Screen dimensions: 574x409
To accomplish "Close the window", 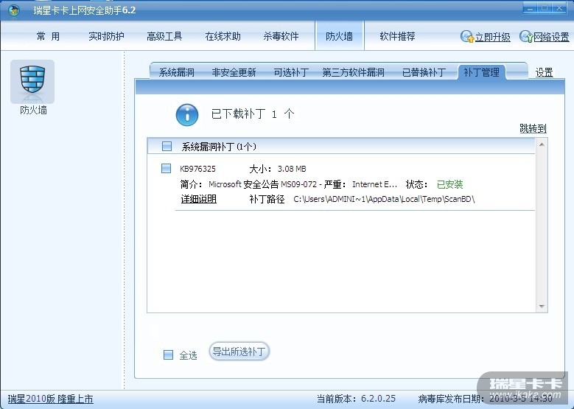I will 559,8.
